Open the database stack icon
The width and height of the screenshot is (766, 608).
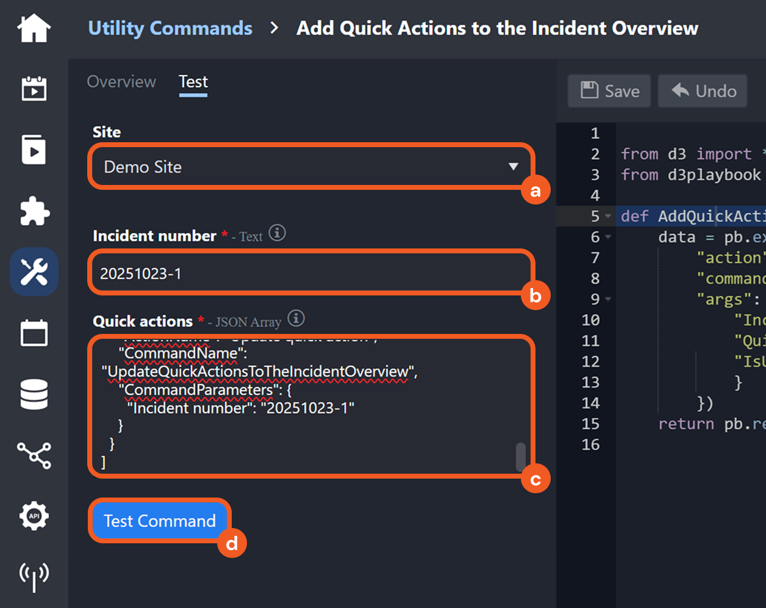point(34,394)
